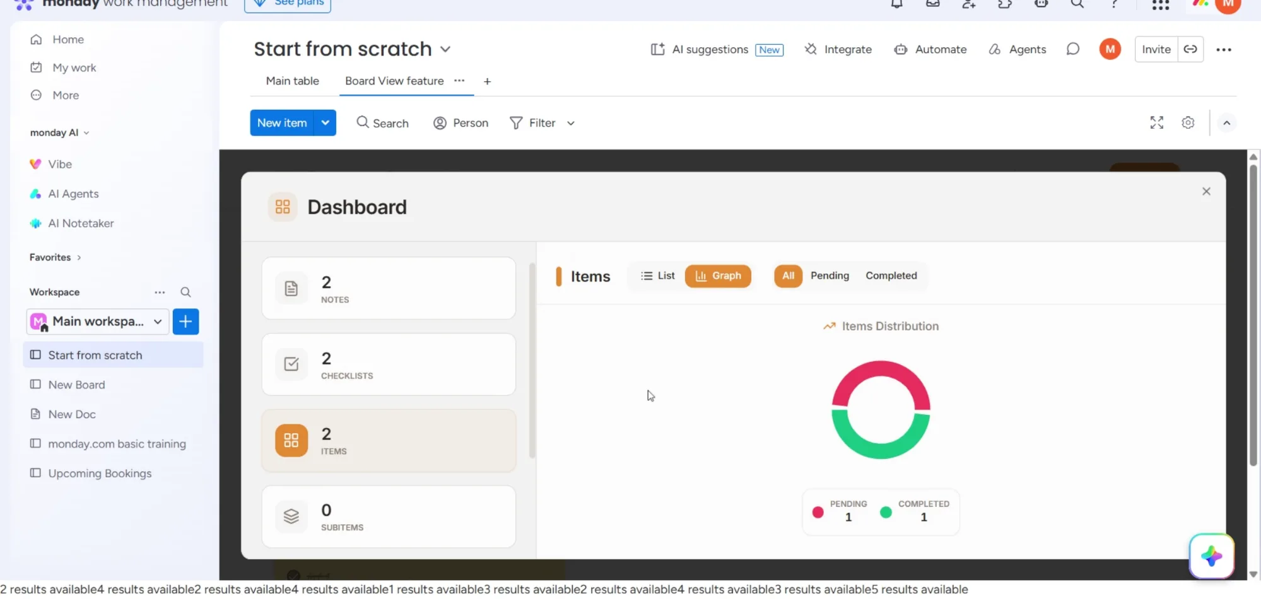Open the Upcoming Bookings board
Viewport: 1261px width, 599px height.
(x=100, y=474)
